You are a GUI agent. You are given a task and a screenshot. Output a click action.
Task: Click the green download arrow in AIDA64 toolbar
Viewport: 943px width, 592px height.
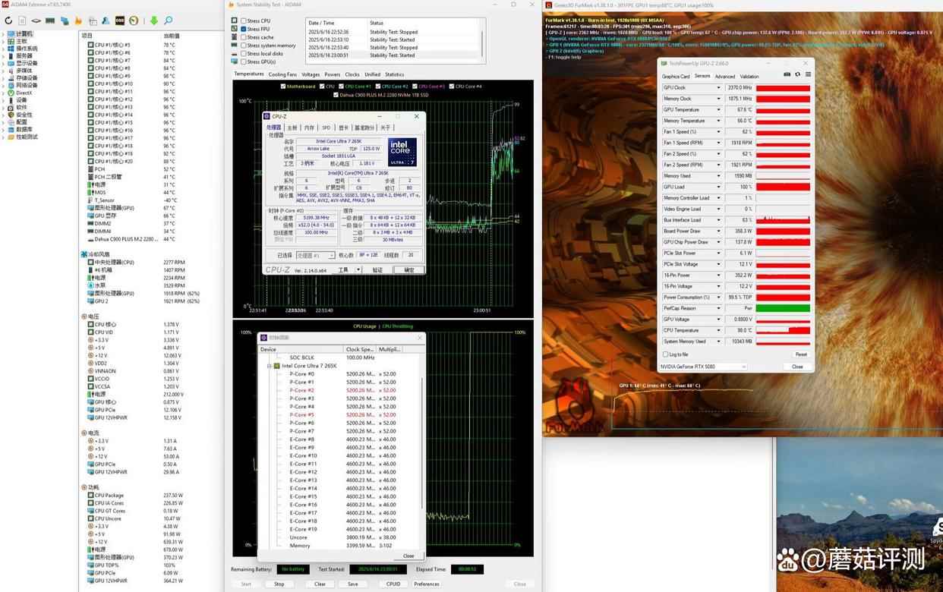coord(154,20)
